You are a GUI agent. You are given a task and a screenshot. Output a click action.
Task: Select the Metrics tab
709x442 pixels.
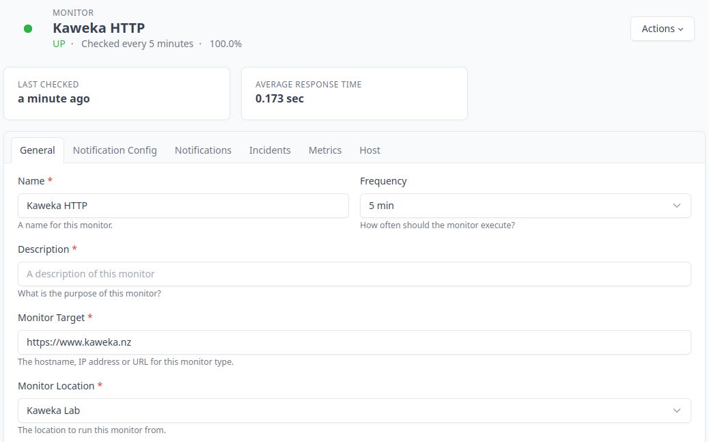click(x=325, y=150)
